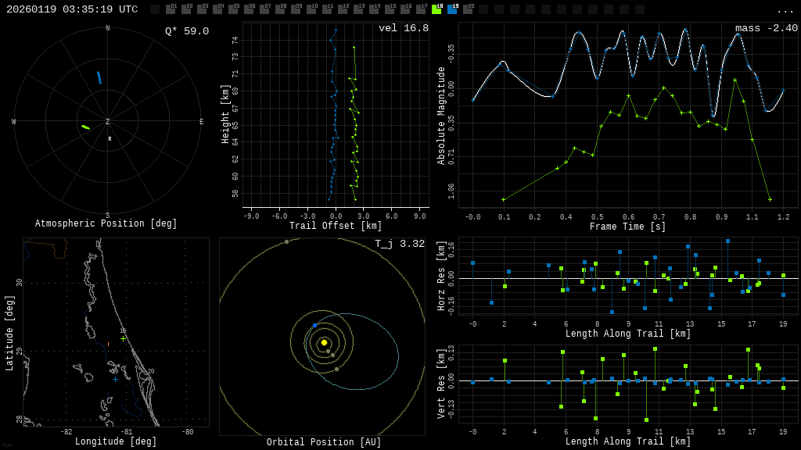Click the 'Q* 59.0' quality label
Image resolution: width=801 pixels, height=450 pixels.
click(186, 31)
